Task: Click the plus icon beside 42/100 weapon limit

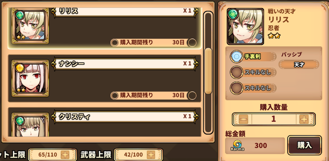Action: (x=151, y=155)
